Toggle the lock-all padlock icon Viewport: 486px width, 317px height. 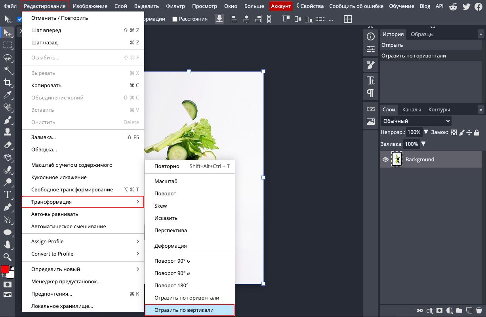[477, 132]
